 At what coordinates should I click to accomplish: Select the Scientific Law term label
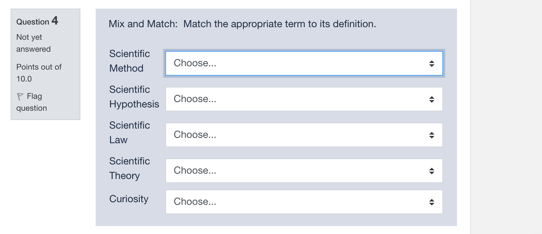(x=129, y=133)
